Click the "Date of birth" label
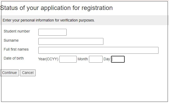The height and width of the screenshot is (103, 169). pos(14,58)
